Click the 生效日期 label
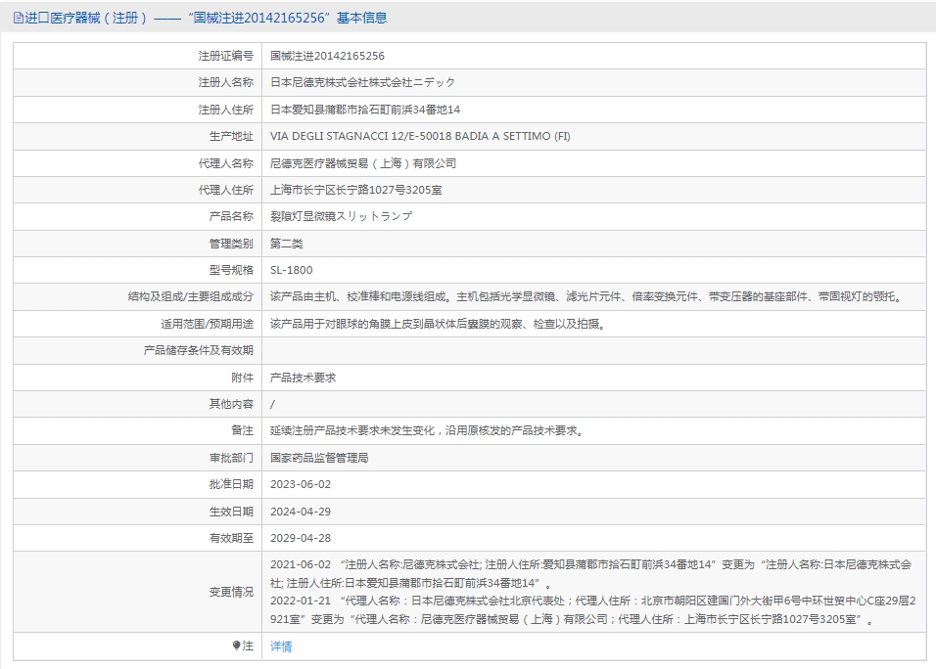Image resolution: width=936 pixels, height=669 pixels. click(231, 512)
